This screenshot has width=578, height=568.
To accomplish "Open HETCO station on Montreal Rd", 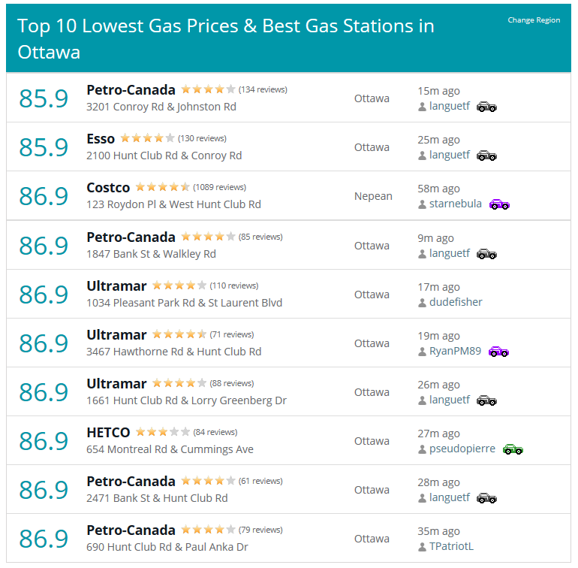I will tap(108, 433).
